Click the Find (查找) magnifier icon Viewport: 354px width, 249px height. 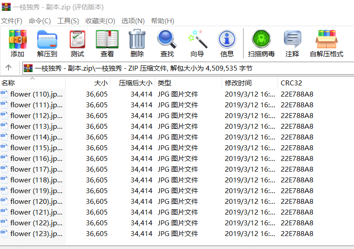pyautogui.click(x=167, y=39)
